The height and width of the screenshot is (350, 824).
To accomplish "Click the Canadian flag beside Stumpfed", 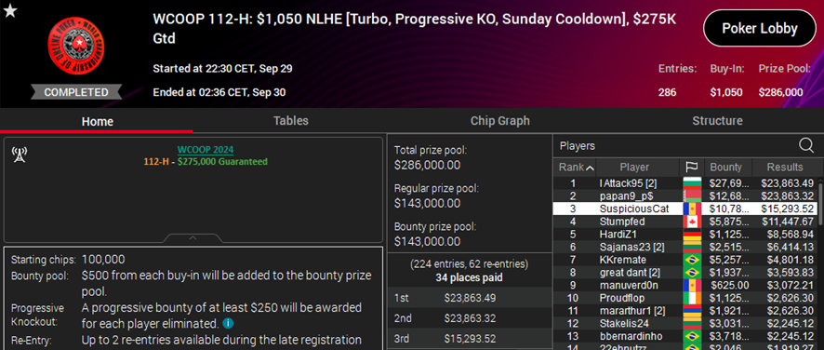I will [x=692, y=222].
